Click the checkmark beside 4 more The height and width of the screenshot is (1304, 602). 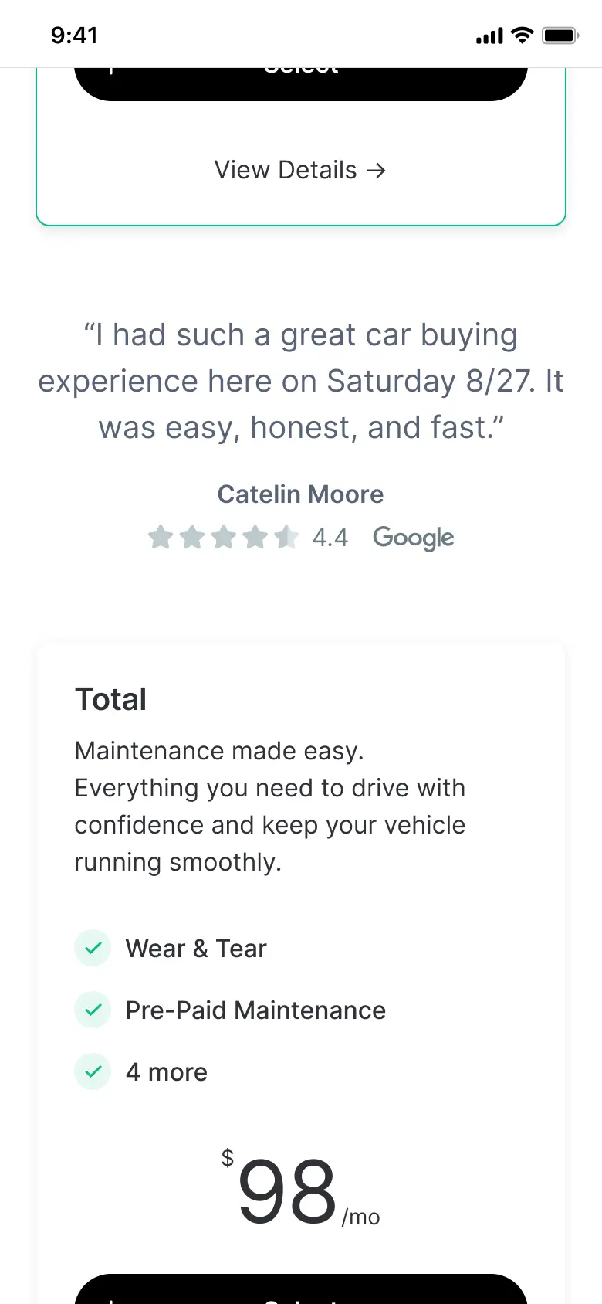93,1071
